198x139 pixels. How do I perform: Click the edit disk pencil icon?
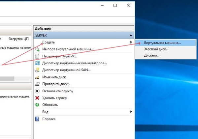37,77
